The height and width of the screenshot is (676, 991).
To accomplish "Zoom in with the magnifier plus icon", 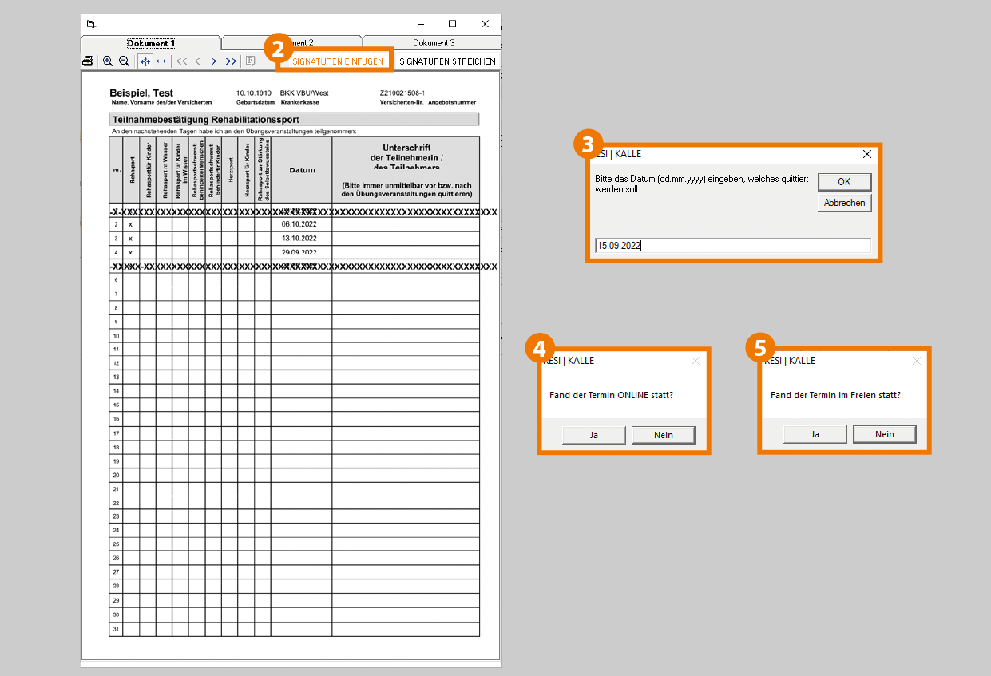I will [x=108, y=61].
